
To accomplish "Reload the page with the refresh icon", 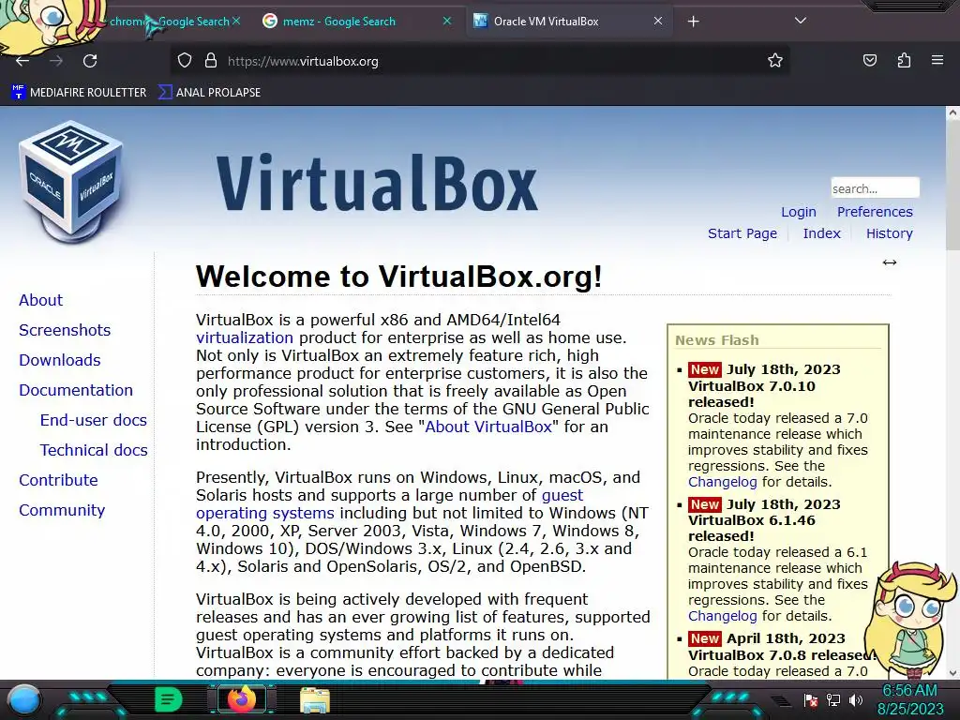I will click(90, 61).
